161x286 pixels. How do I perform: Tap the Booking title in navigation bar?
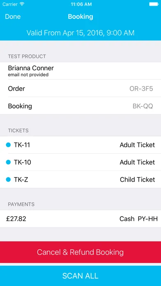80,16
